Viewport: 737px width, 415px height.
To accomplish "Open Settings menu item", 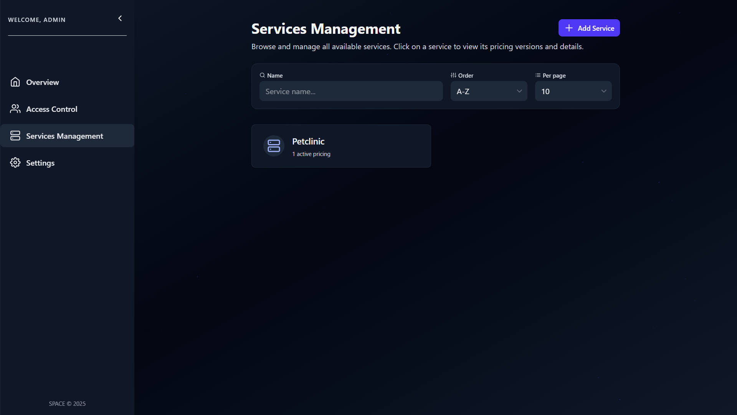I will click(40, 163).
